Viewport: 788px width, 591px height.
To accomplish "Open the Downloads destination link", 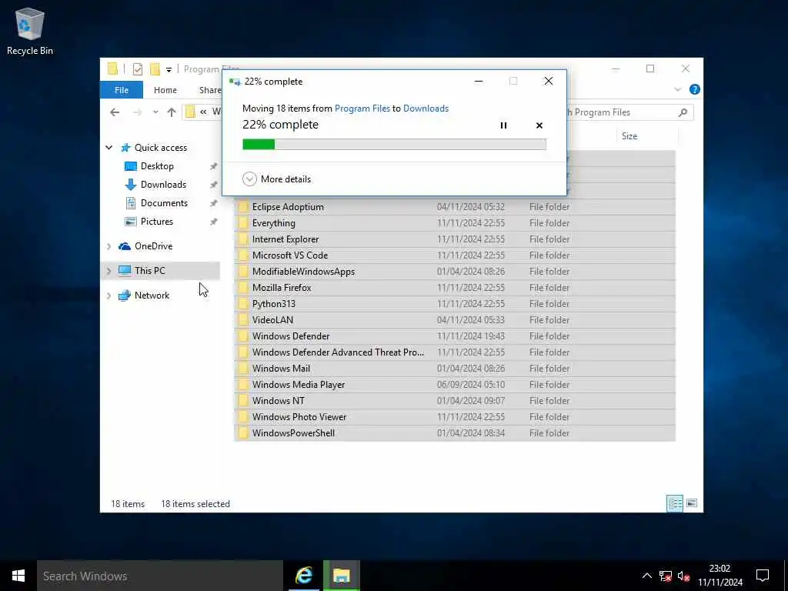I will pos(426,109).
